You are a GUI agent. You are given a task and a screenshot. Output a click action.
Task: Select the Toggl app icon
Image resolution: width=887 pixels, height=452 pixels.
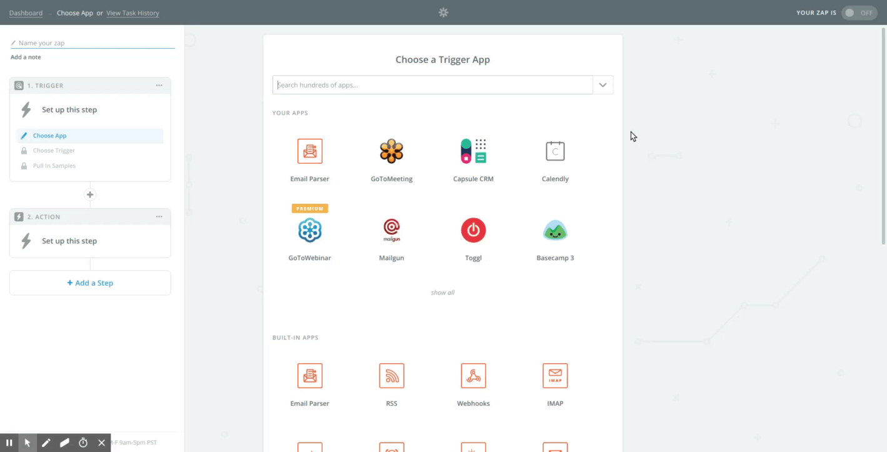click(473, 230)
